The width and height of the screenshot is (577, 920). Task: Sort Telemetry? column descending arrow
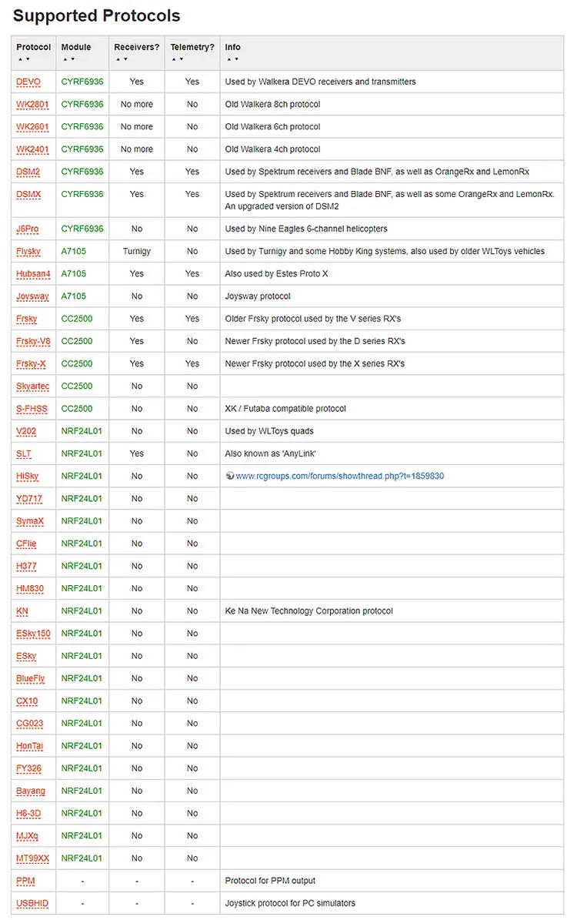[x=182, y=59]
